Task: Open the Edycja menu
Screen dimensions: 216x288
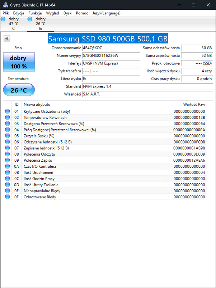Action: (x=19, y=13)
